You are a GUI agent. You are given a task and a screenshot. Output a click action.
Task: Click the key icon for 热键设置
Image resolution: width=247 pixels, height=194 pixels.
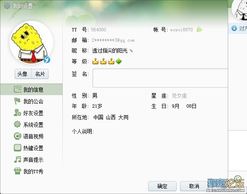17,148
